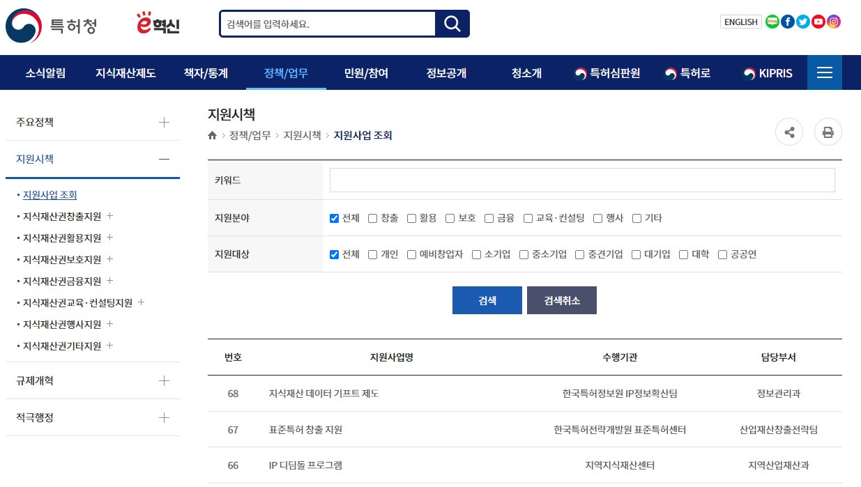Enable the 중소기업 checkbox

click(x=524, y=254)
